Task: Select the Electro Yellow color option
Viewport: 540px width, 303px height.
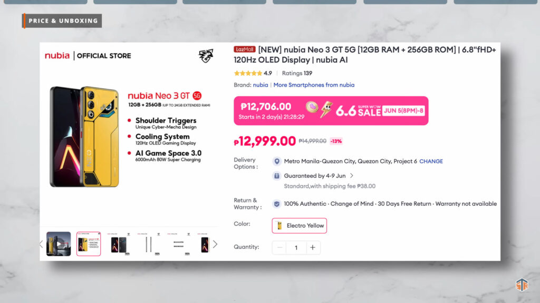Action: (300, 226)
